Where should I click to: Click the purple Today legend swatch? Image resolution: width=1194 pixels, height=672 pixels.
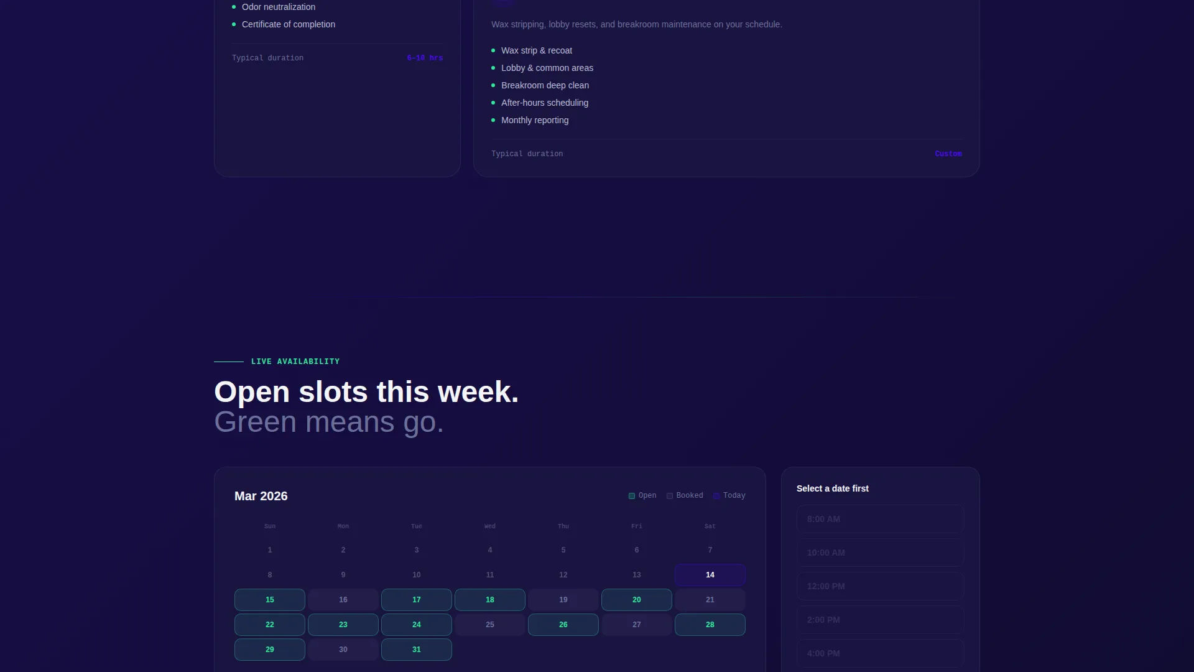pyautogui.click(x=716, y=496)
